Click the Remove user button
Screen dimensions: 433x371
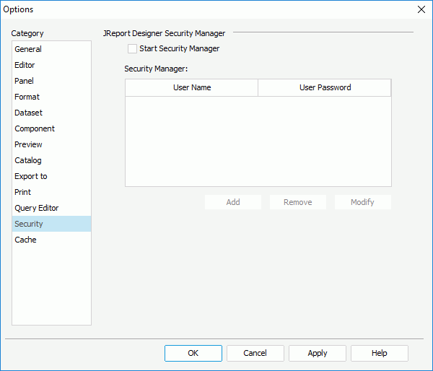click(x=298, y=202)
